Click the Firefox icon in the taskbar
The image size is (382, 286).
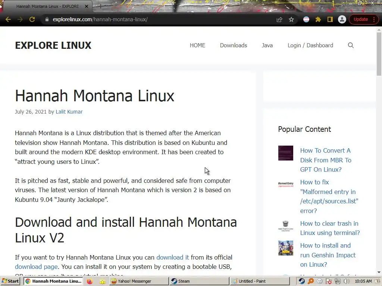[x=90, y=282]
